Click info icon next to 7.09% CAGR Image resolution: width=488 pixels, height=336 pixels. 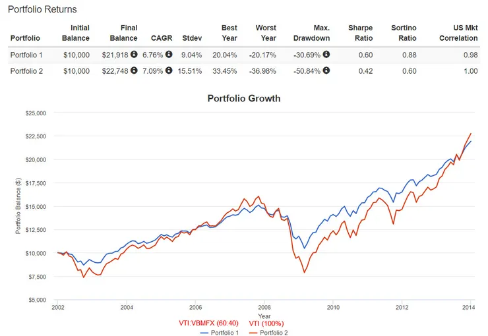pyautogui.click(x=169, y=70)
